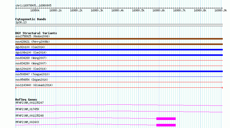Click the 16980.8k ruler tick label
The height and width of the screenshot is (128, 230).
pos(200,10)
